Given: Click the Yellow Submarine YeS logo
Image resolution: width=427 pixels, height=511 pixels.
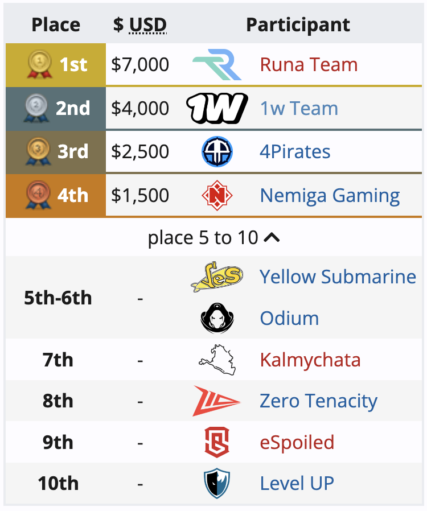Looking at the screenshot, I should 217,277.
